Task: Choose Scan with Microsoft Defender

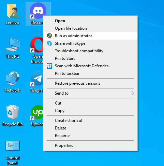Action: point(90,66)
